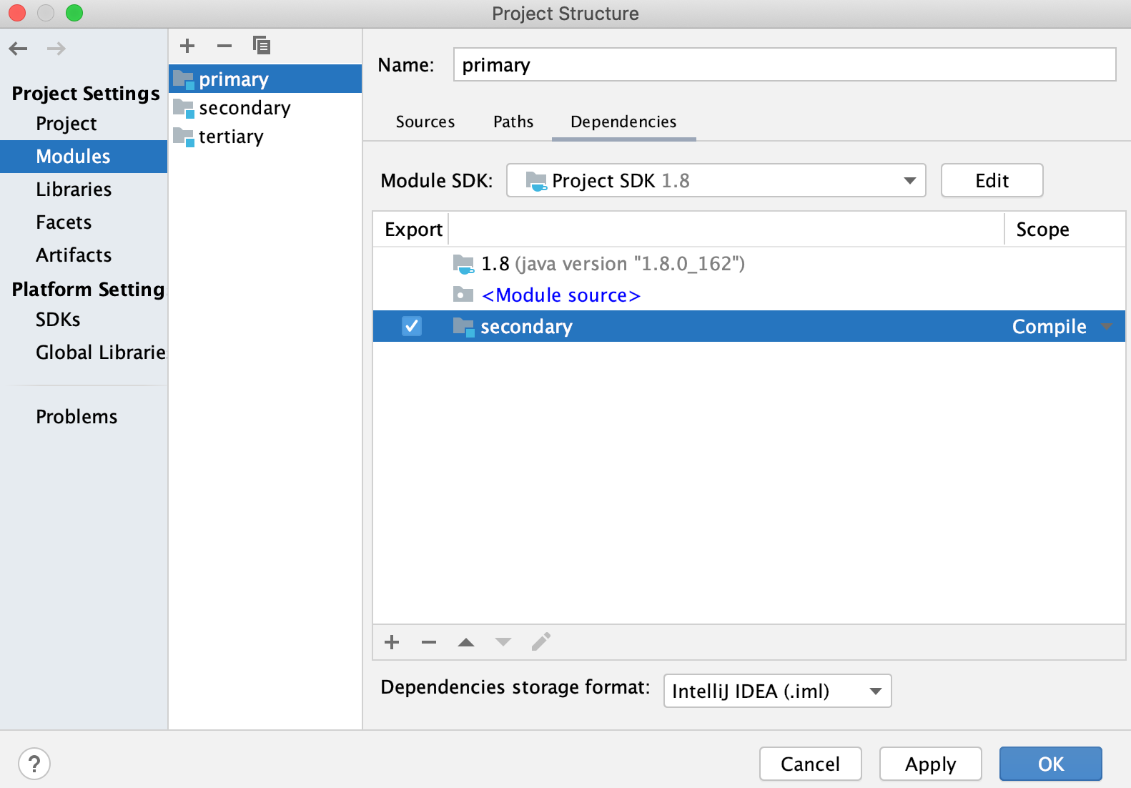The height and width of the screenshot is (788, 1131).
Task: Click the remove module minus icon
Action: coord(224,46)
